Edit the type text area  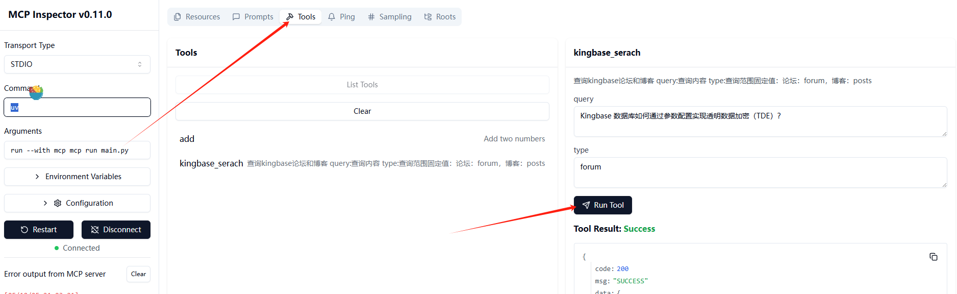click(x=760, y=173)
